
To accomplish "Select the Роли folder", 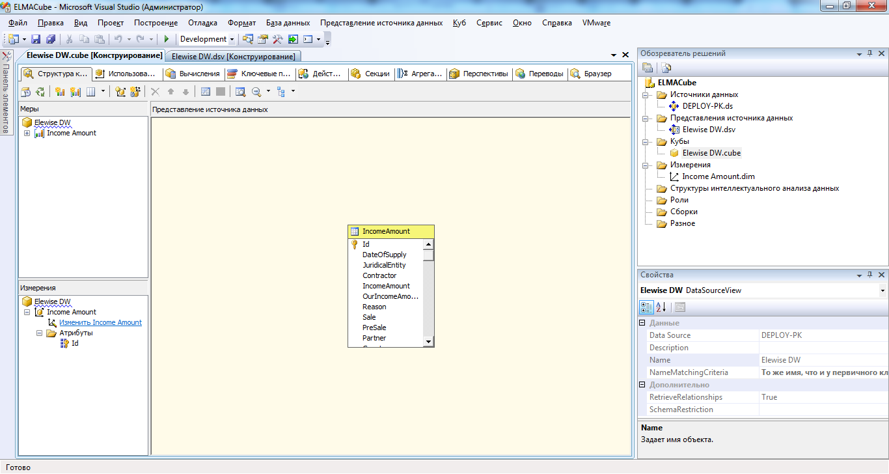I will click(679, 200).
